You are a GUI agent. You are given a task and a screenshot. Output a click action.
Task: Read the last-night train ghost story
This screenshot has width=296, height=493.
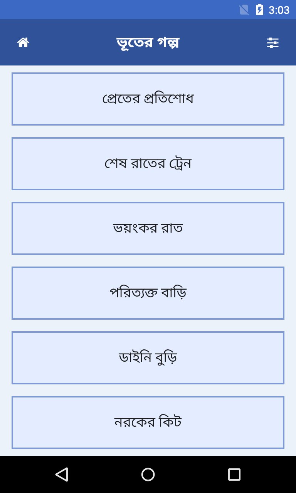[148, 164]
